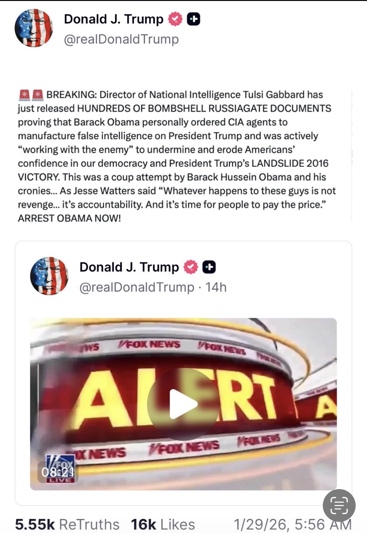Click the dark plus badge in the top header
The width and height of the screenshot is (367, 533).
point(194,19)
